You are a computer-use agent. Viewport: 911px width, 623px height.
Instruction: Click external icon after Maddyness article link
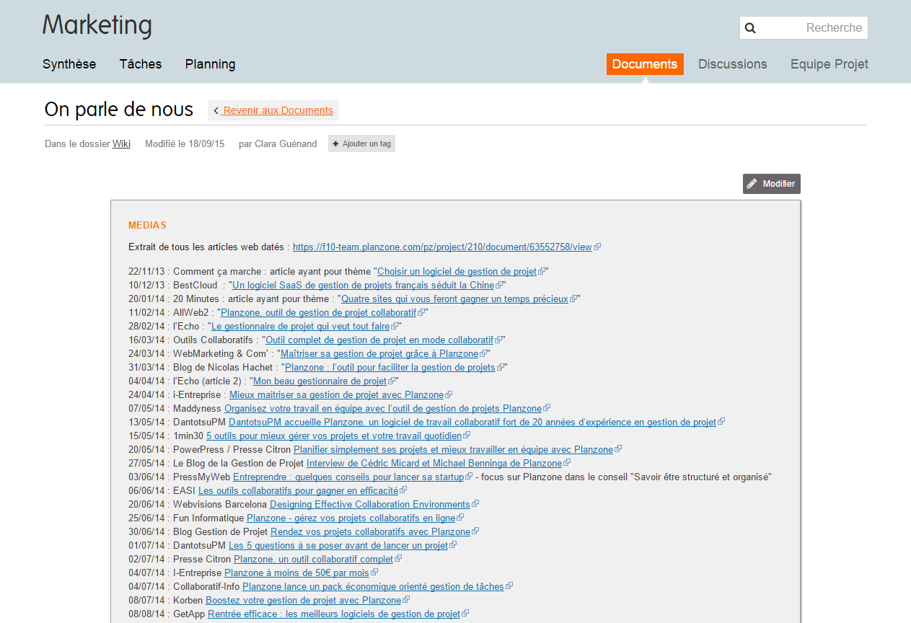[x=547, y=409]
